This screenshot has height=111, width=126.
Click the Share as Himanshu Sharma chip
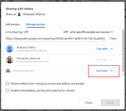click(x=32, y=14)
